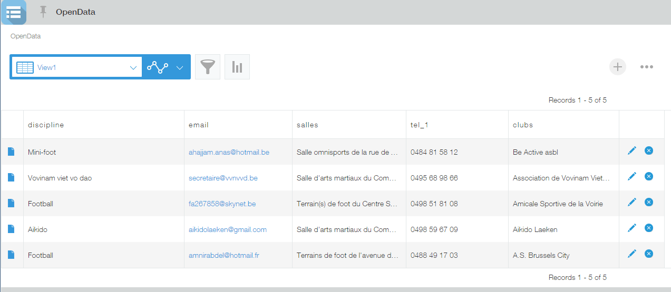Viewport: 671px width, 292px height.
Task: Click email aikidolaeken@gmail.com
Action: point(228,229)
